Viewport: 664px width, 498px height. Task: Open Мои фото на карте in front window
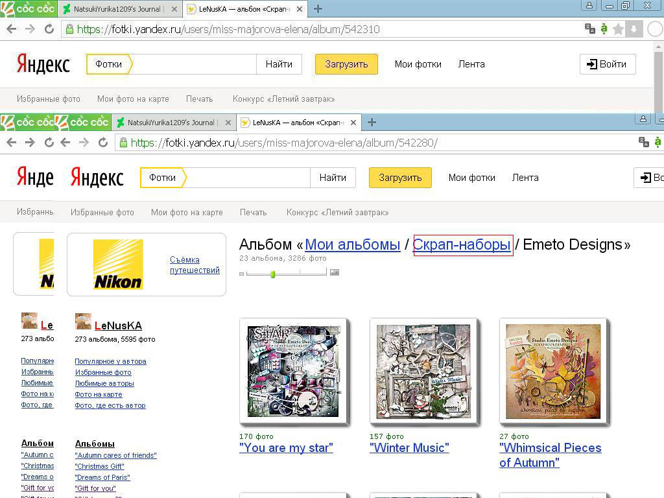pyautogui.click(x=187, y=212)
